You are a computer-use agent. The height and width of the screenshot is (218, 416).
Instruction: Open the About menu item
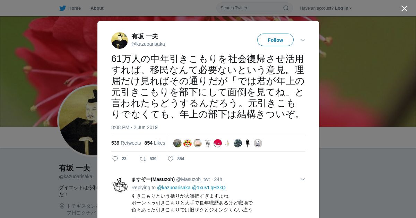coord(97,8)
